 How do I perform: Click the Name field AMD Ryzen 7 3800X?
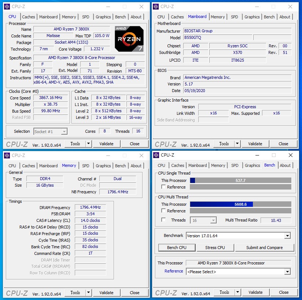(x=71, y=29)
